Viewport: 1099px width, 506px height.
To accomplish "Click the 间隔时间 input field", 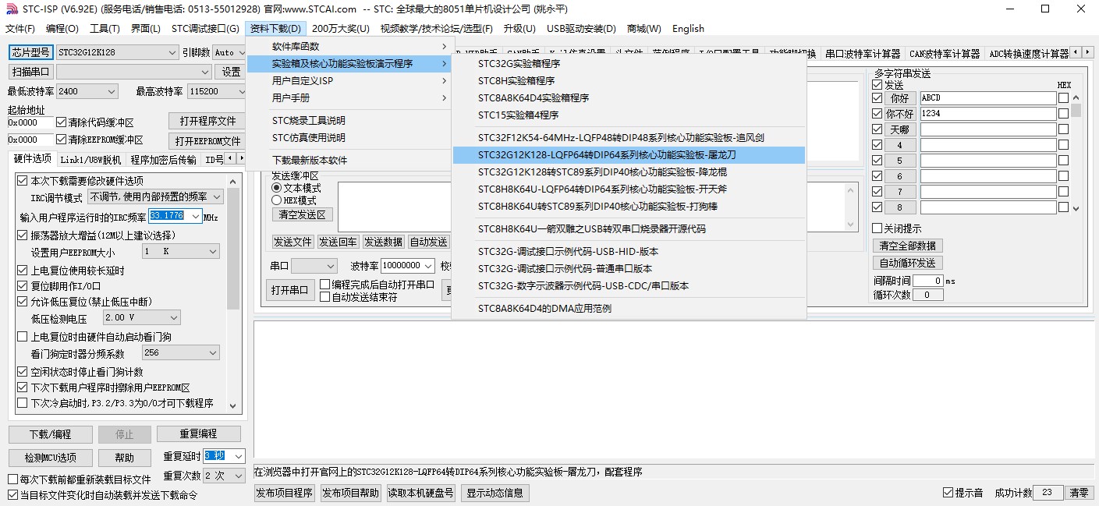I will [x=928, y=281].
